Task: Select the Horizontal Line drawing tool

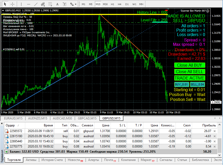Action: 29,4
